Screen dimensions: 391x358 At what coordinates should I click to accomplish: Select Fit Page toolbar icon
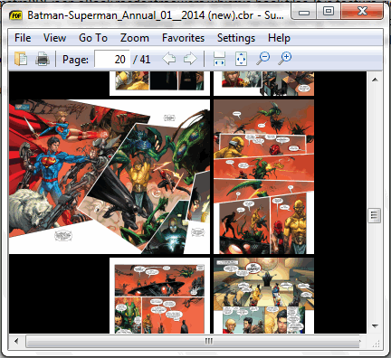(241, 59)
